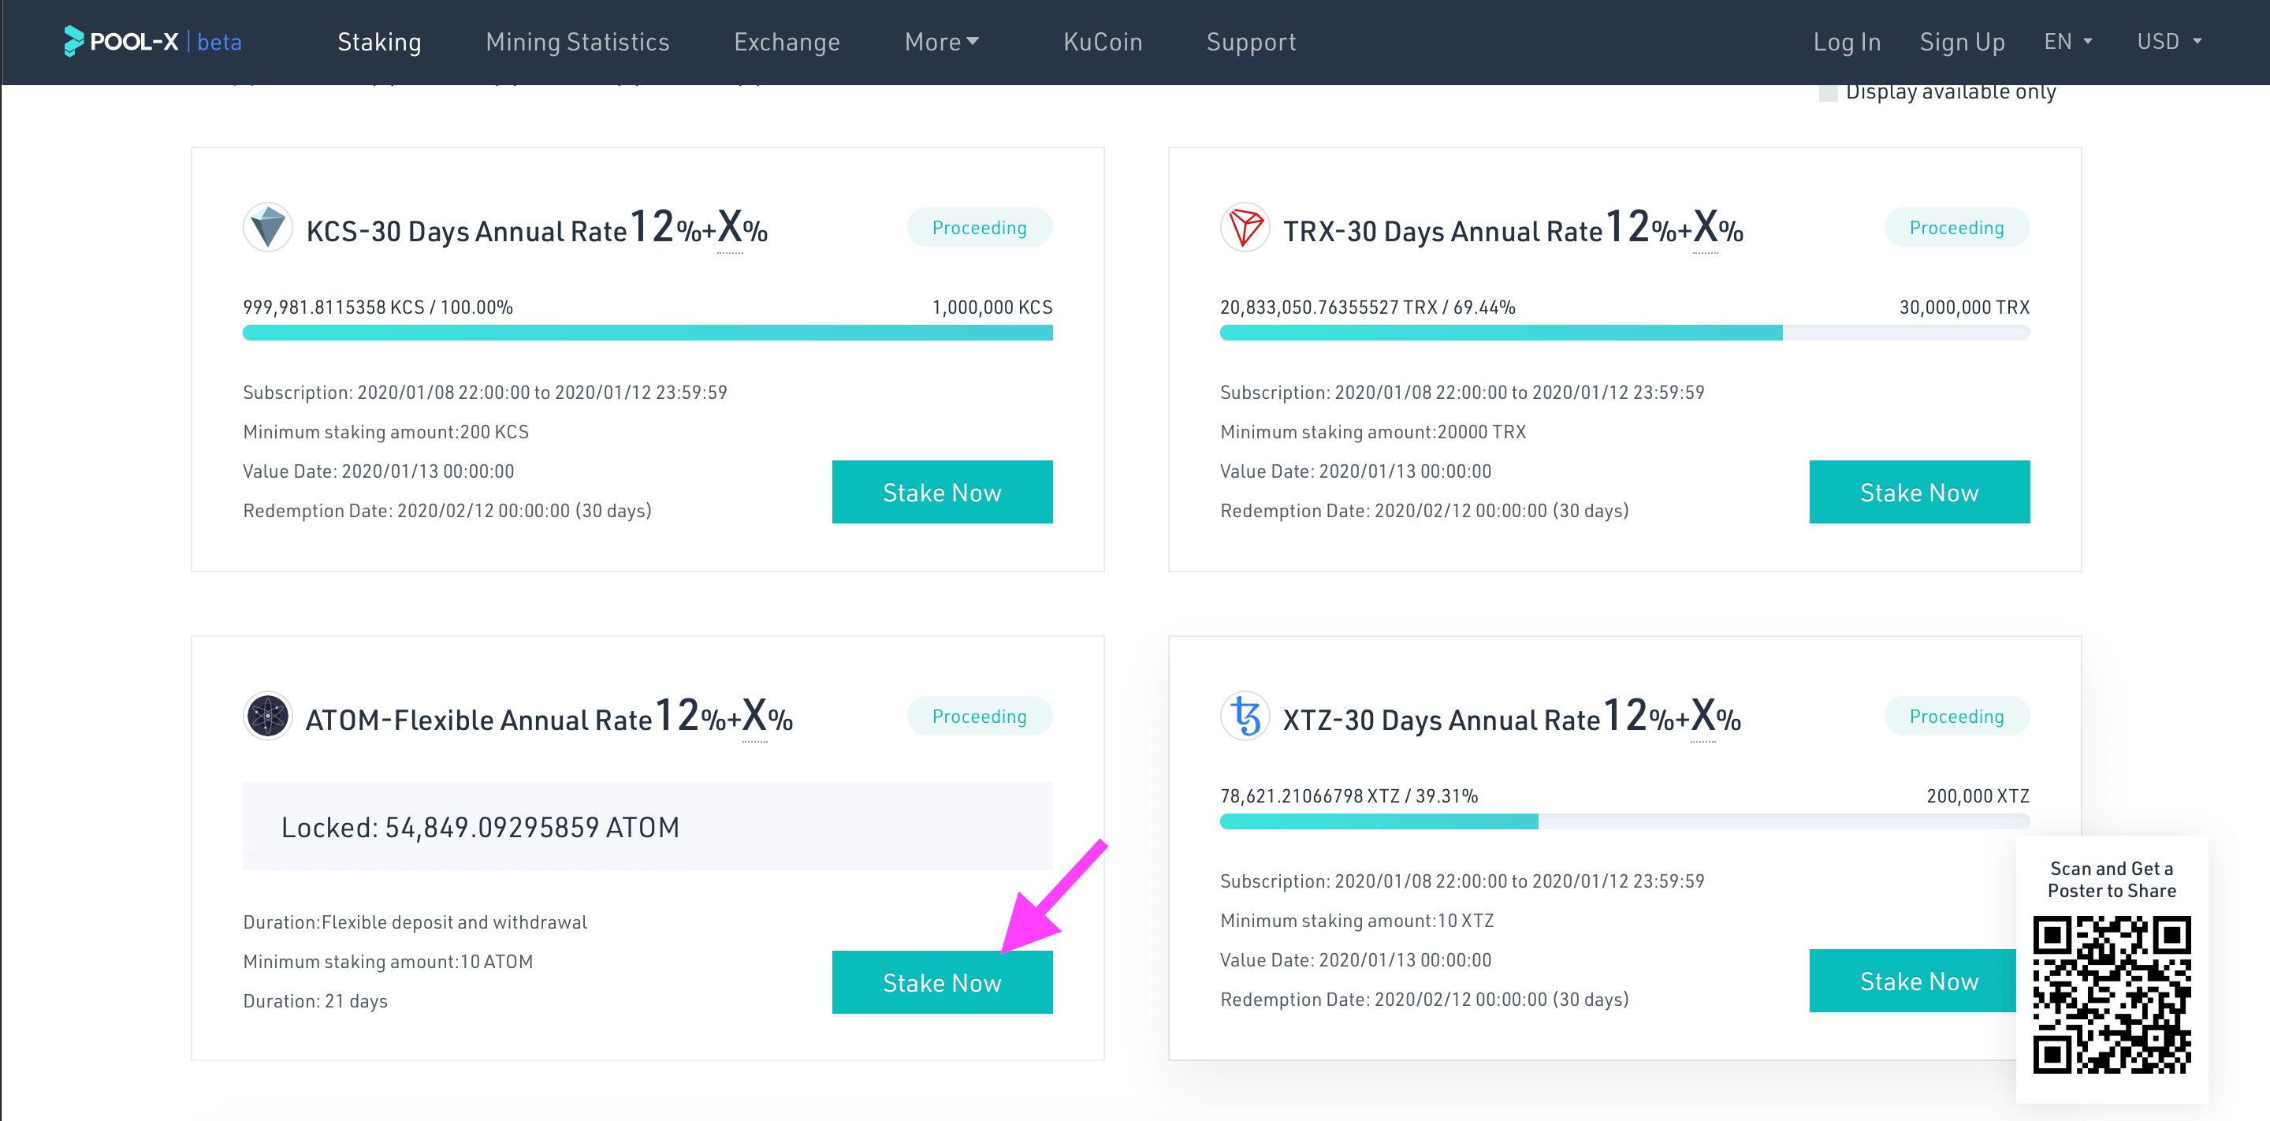2270x1121 pixels.
Task: Click the Proceeding badge on XTZ card
Action: [x=1957, y=717]
